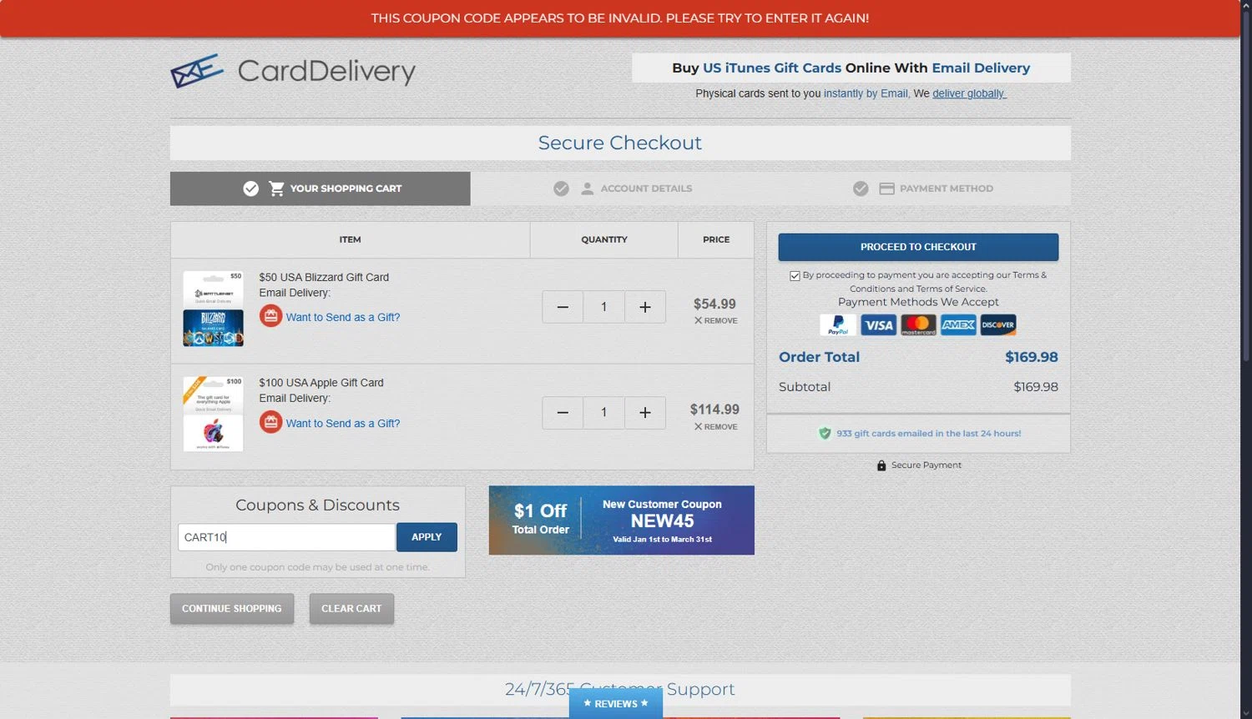Click the green shield verification icon
The width and height of the screenshot is (1252, 719).
[825, 433]
